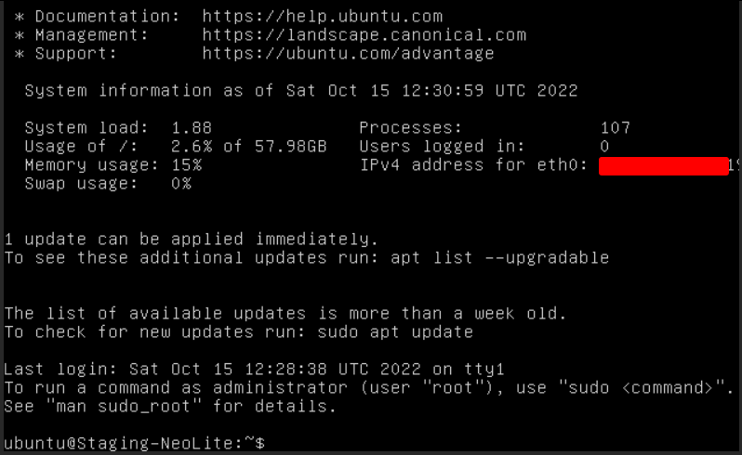
Task: Click the "more than a week old" notice line
Action: [x=285, y=313]
